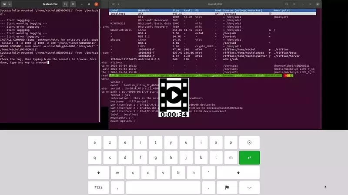Tap the 'w' key on keyboard
348x195 pixels.
coord(117,172)
